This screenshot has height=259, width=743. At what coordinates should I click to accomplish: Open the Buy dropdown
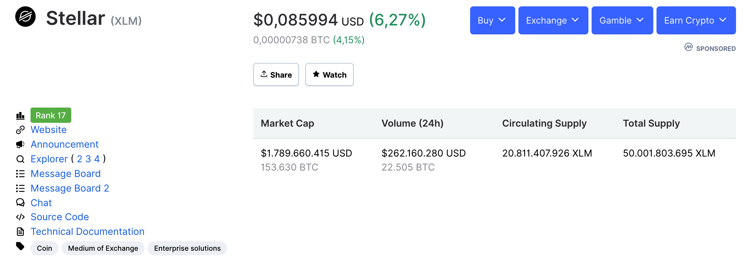(492, 20)
